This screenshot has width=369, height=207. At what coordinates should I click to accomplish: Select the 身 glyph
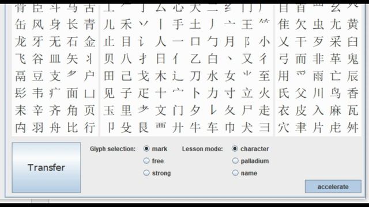pyautogui.click(x=55, y=24)
